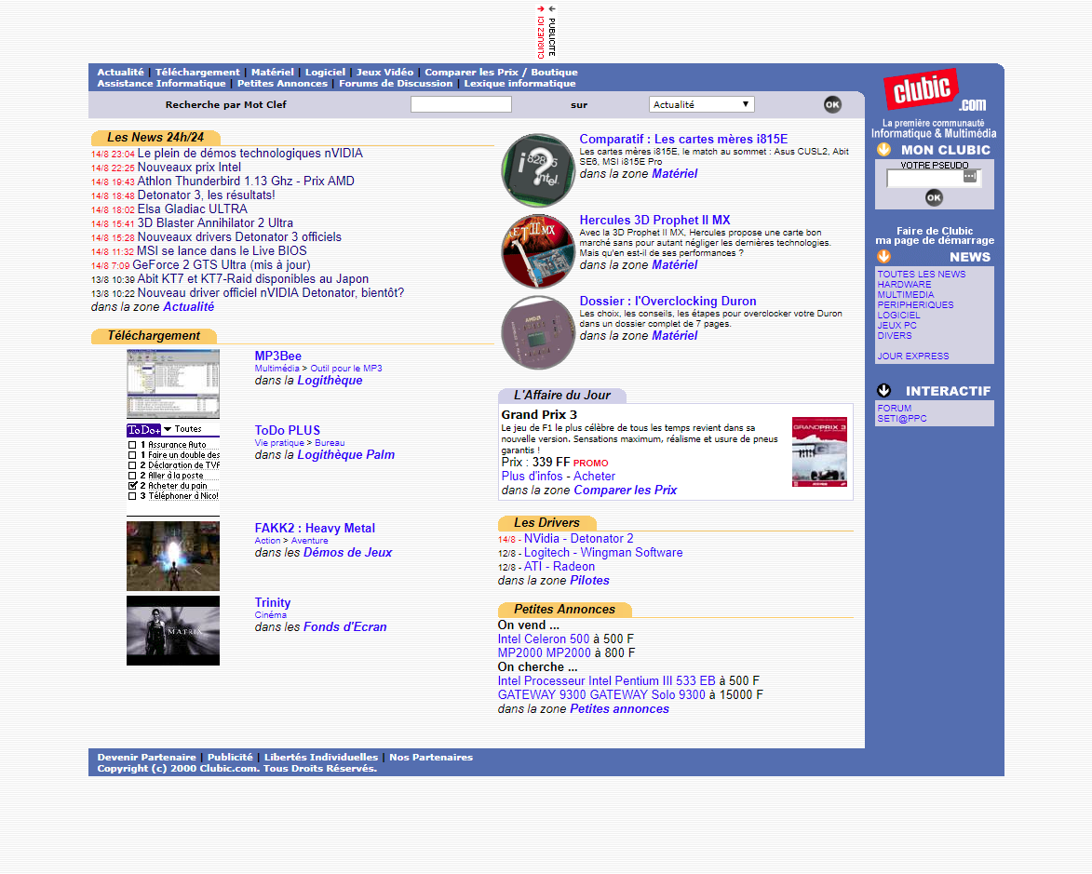Image resolution: width=1092 pixels, height=874 pixels.
Task: Click the VOTRE PSEUDO input field
Action: coord(933,179)
